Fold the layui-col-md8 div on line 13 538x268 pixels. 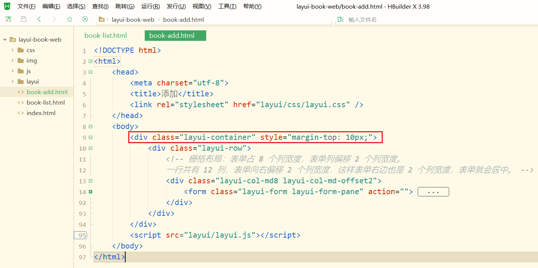click(x=90, y=181)
